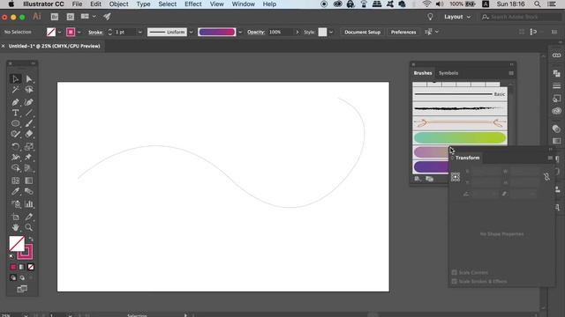The height and width of the screenshot is (317, 565).
Task: Select the Shape Builder tool
Action: tap(15, 168)
